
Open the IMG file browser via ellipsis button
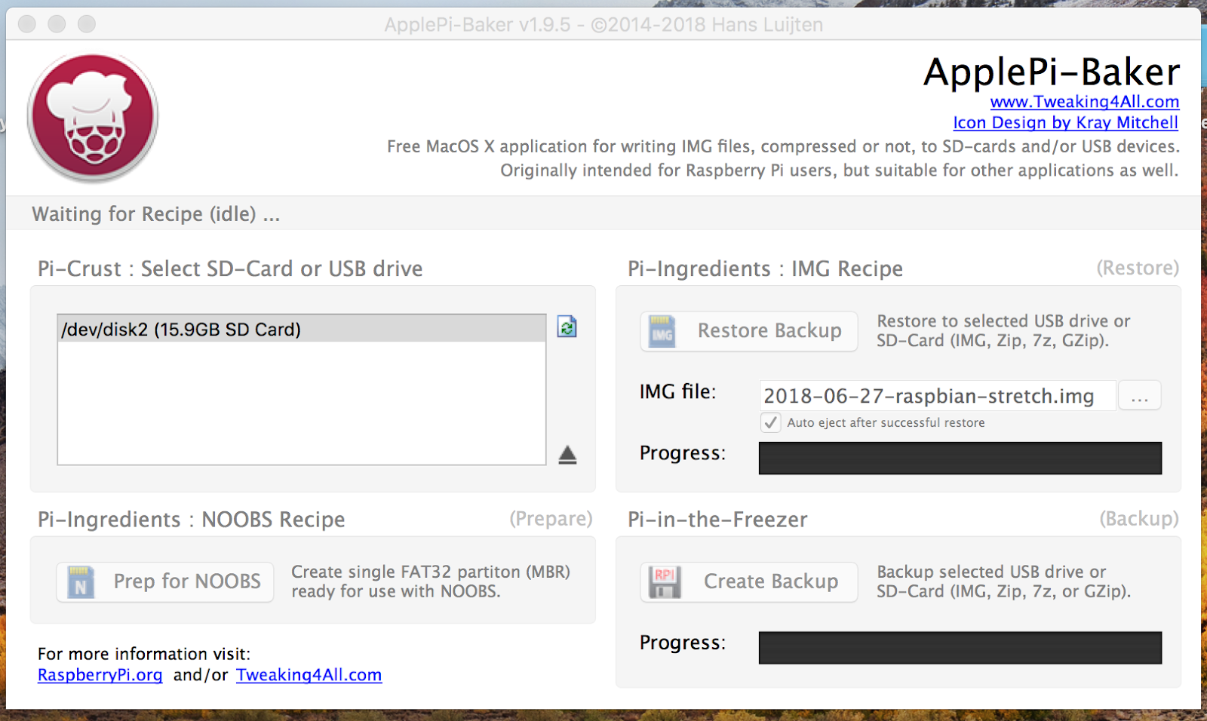coord(1140,395)
